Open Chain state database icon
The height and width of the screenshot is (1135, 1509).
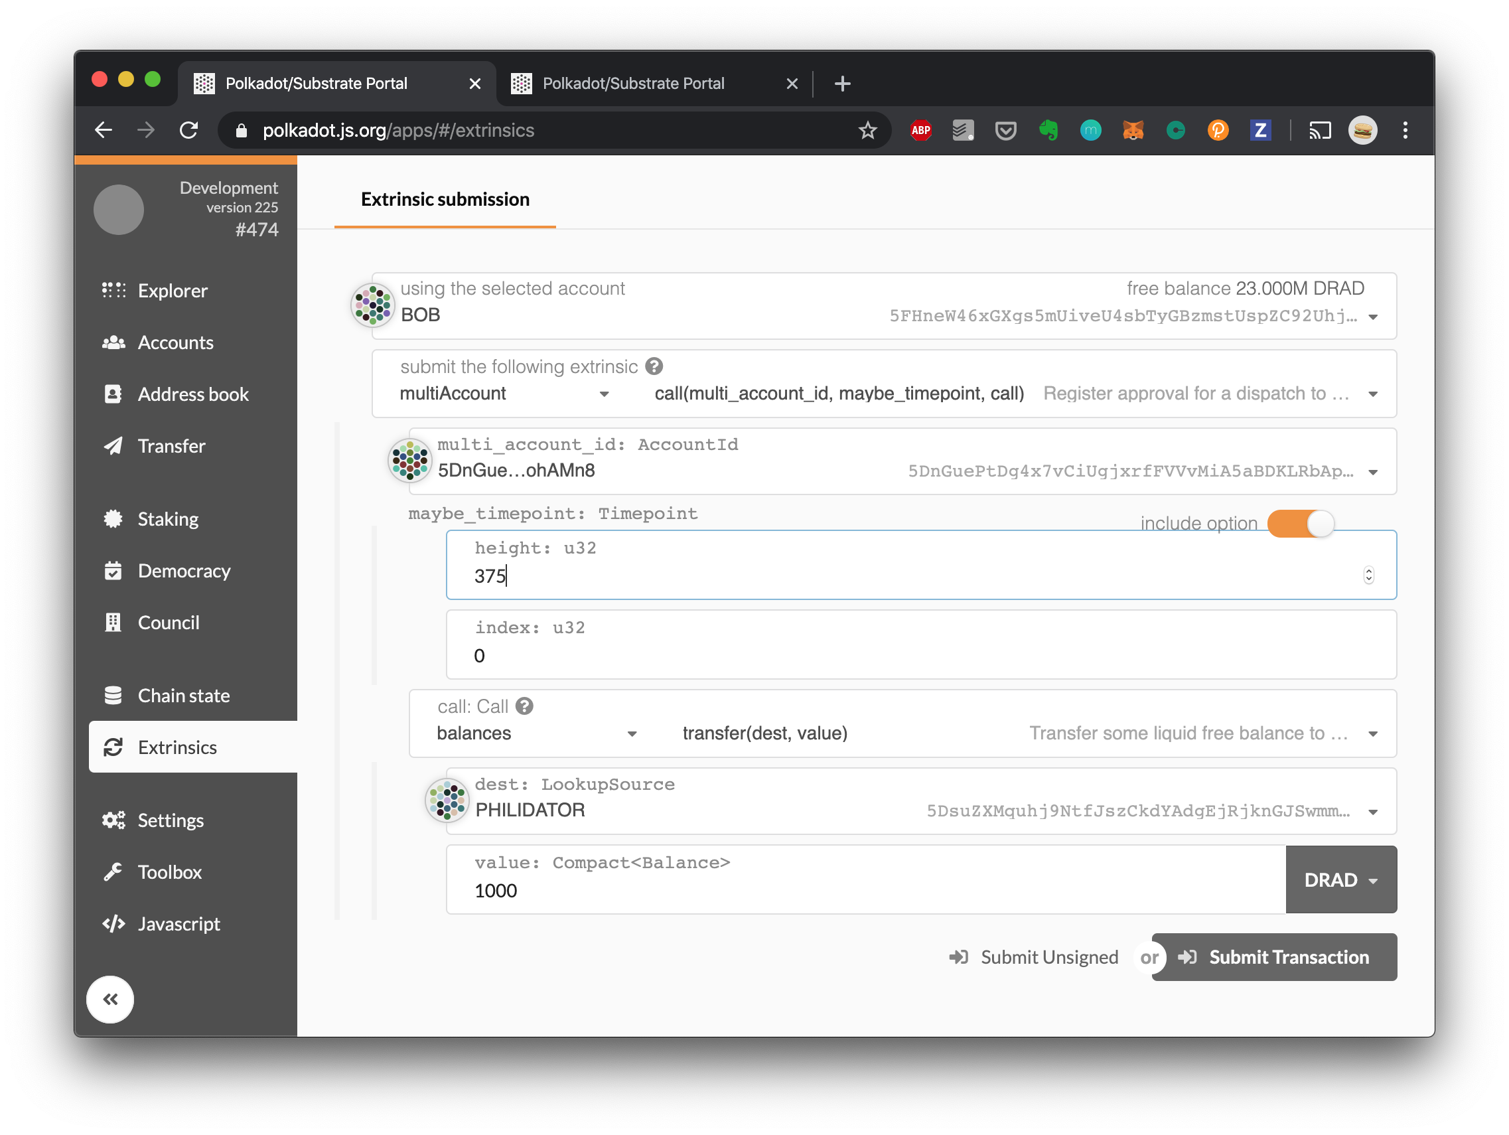tap(113, 696)
